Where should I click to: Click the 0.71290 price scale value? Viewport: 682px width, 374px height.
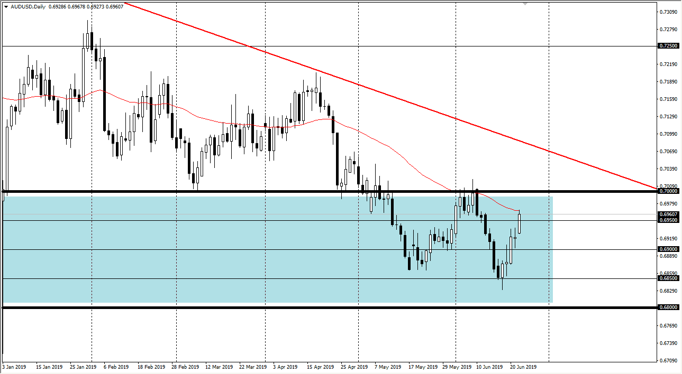click(x=669, y=116)
